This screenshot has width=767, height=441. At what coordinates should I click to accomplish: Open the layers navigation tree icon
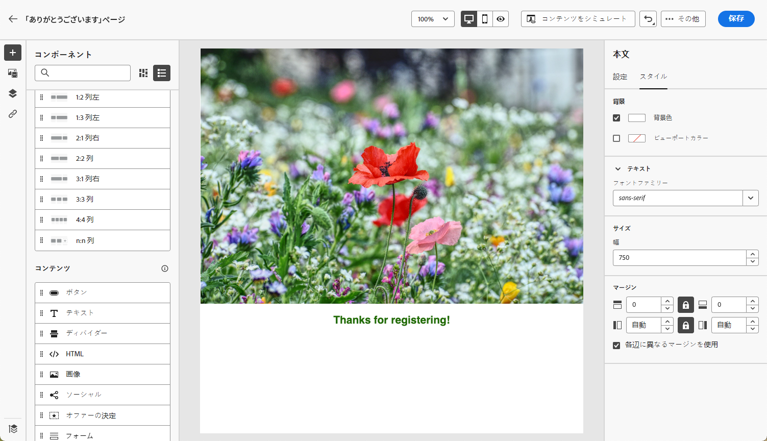[x=13, y=93]
